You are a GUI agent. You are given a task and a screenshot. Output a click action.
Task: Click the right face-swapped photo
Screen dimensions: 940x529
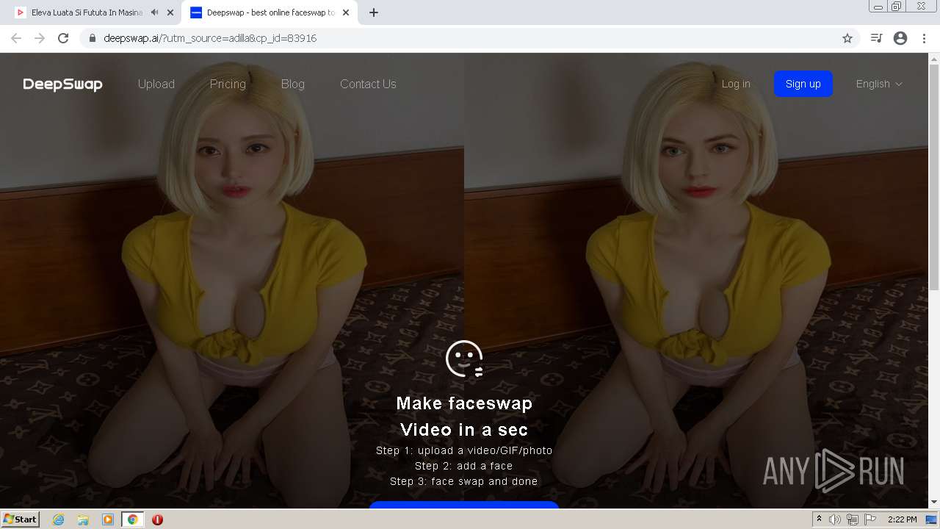696,281
